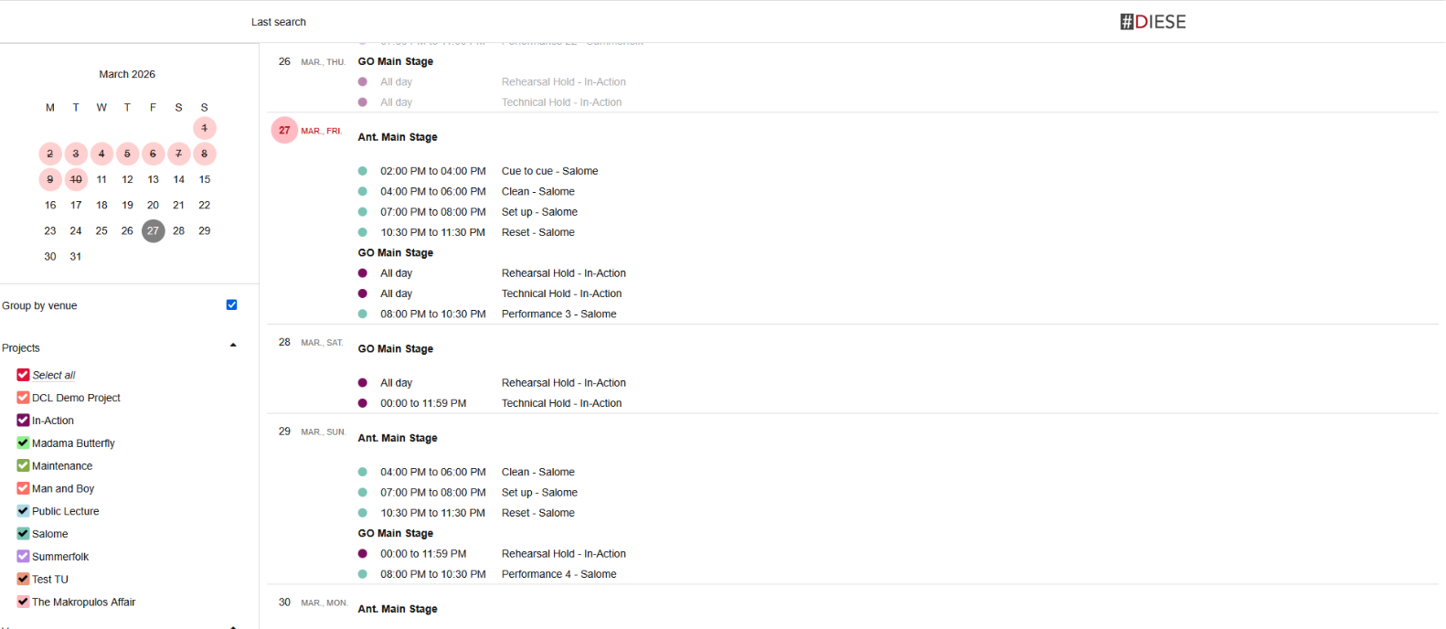Screen dimensions: 1446x629
Task: Click the light purple dot beside "Technical Hold - In-Action" on March 26
Action: (x=364, y=101)
